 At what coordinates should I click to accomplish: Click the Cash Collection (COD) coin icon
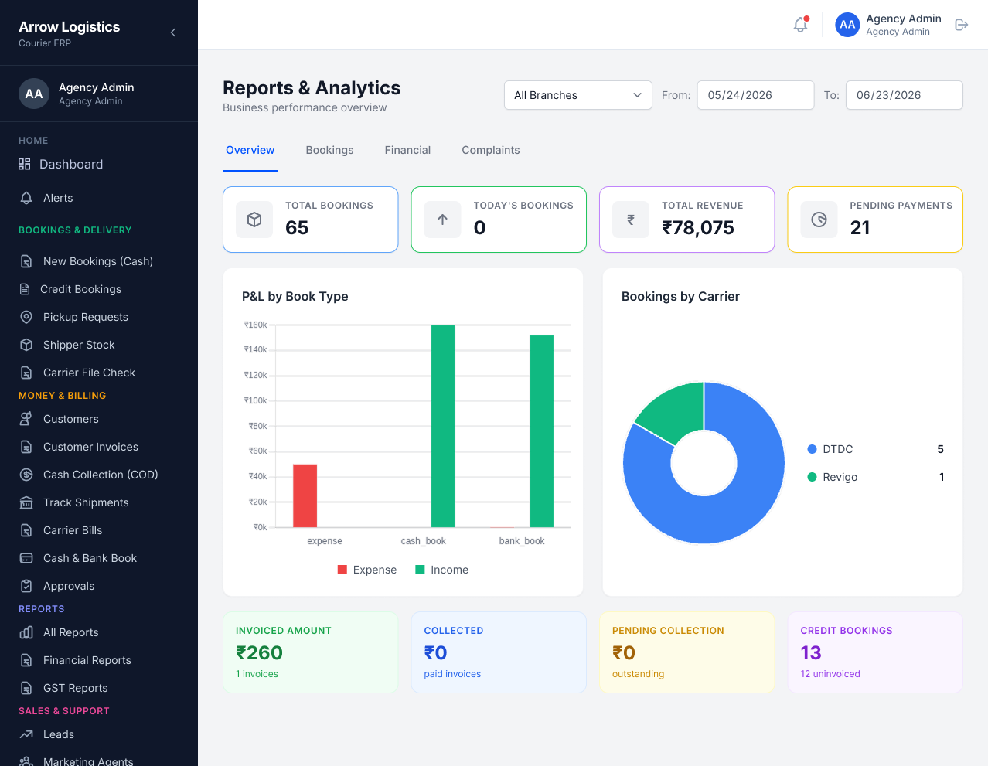click(26, 475)
